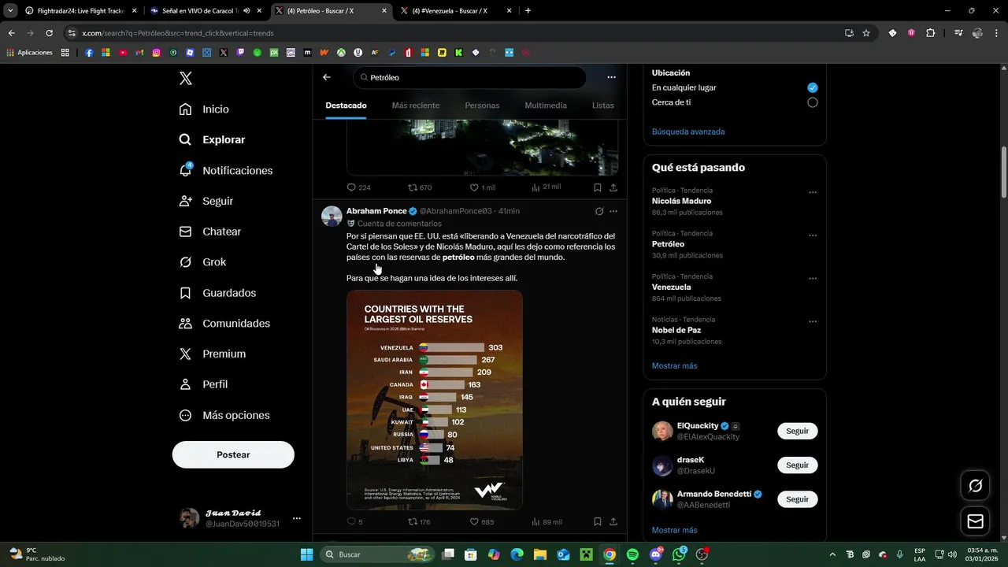Open Windows Start menu
1008x567 pixels.
pos(307,554)
